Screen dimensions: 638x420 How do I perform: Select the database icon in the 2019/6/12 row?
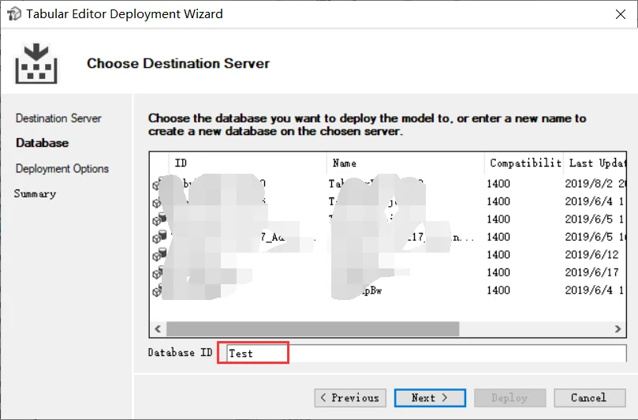click(159, 255)
